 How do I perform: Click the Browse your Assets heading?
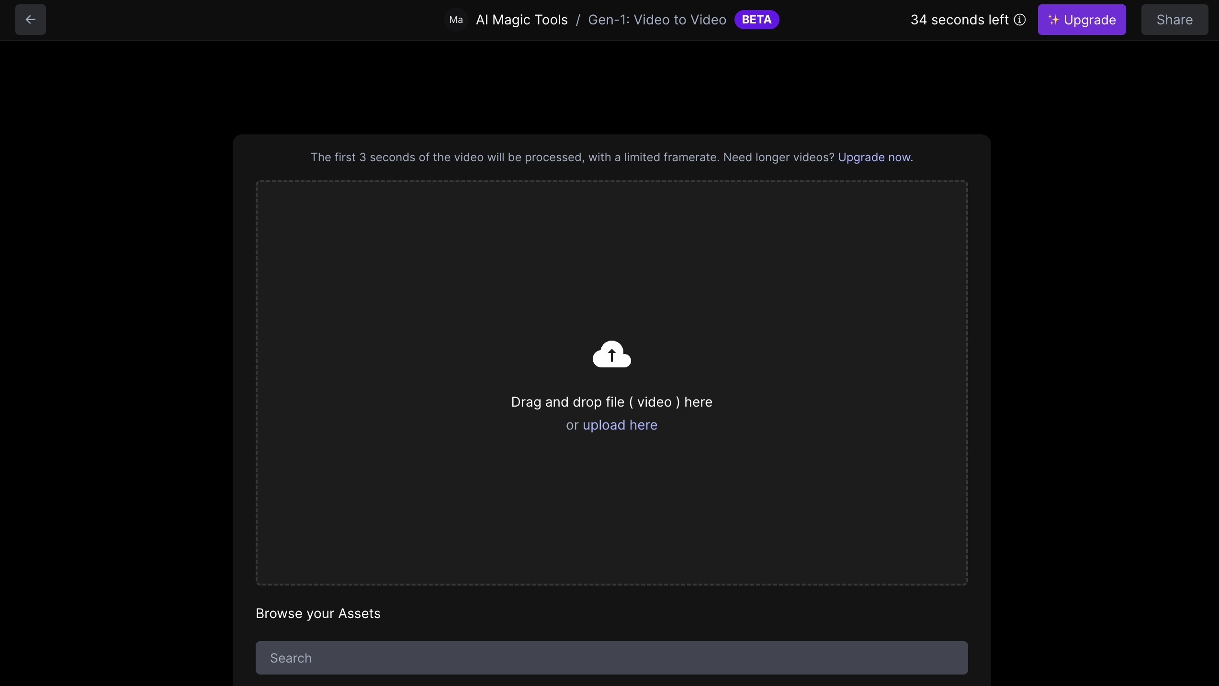[x=318, y=613]
